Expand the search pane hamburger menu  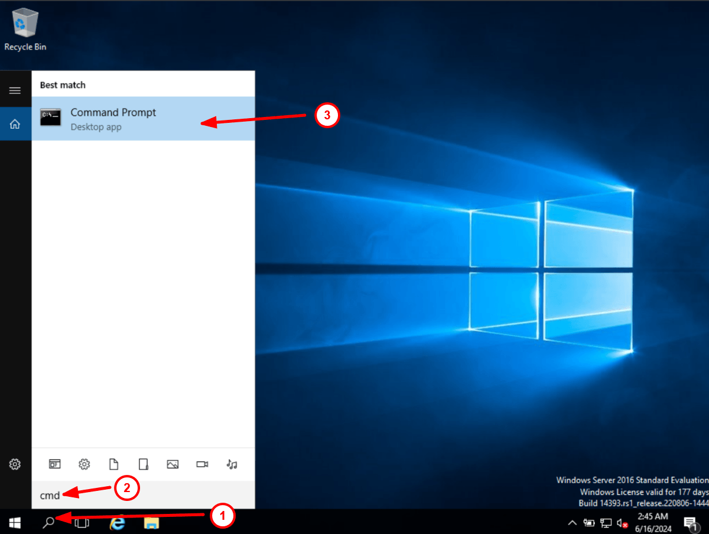tap(15, 90)
